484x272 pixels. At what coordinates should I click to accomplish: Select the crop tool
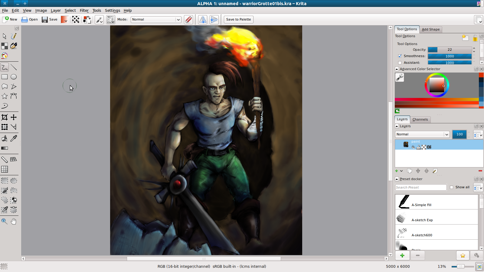[x=5, y=117]
